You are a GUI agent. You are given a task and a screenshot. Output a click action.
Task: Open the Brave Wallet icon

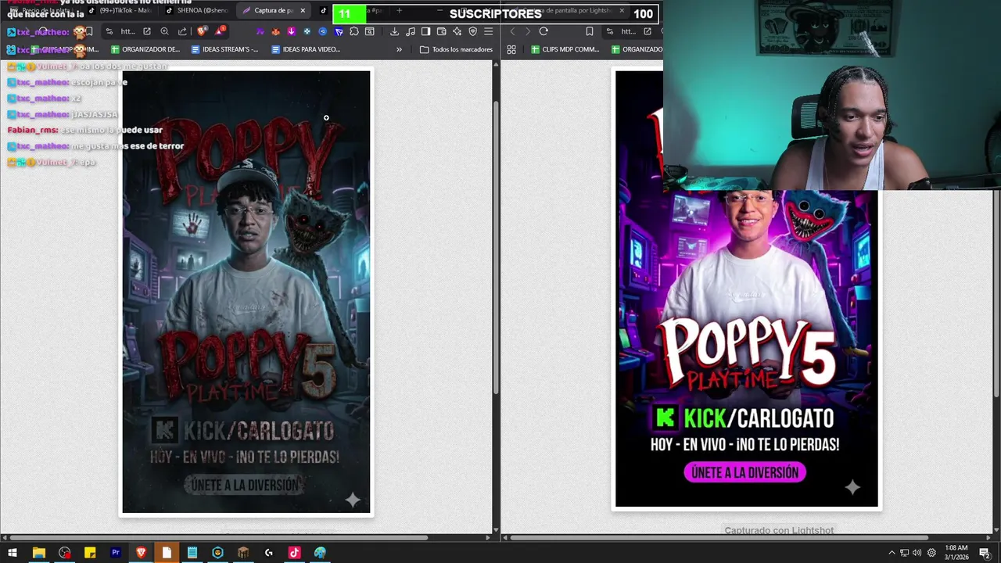(441, 31)
